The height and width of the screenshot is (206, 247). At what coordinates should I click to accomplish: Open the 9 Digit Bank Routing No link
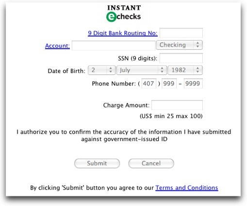(123, 33)
